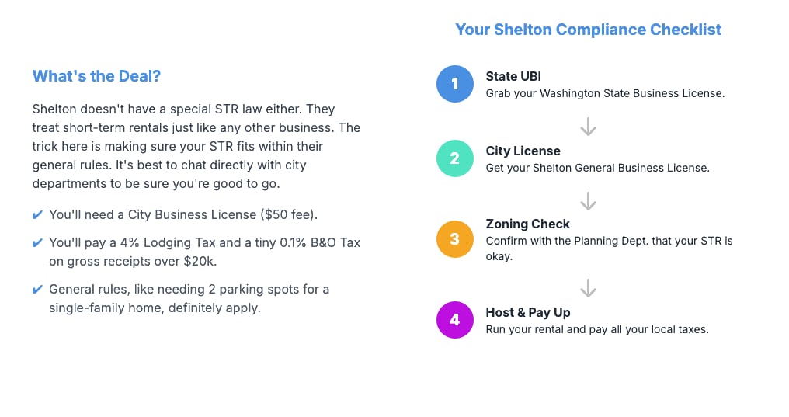Click the blue step 1 circle
Screen dimensions: 789x417
coord(455,84)
